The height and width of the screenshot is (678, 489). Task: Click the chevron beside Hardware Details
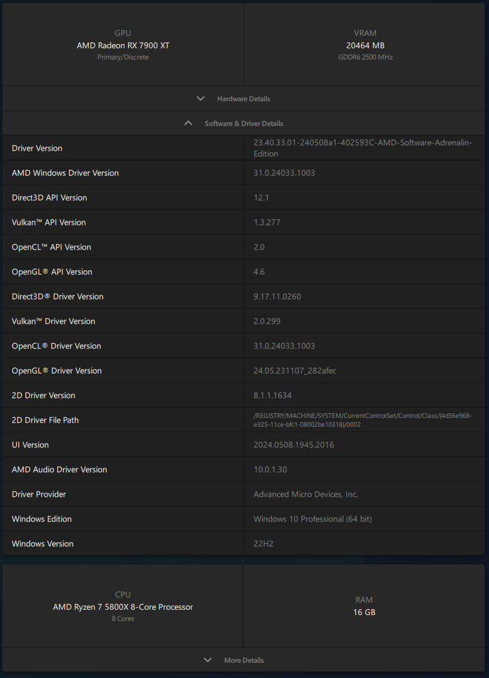(x=201, y=99)
